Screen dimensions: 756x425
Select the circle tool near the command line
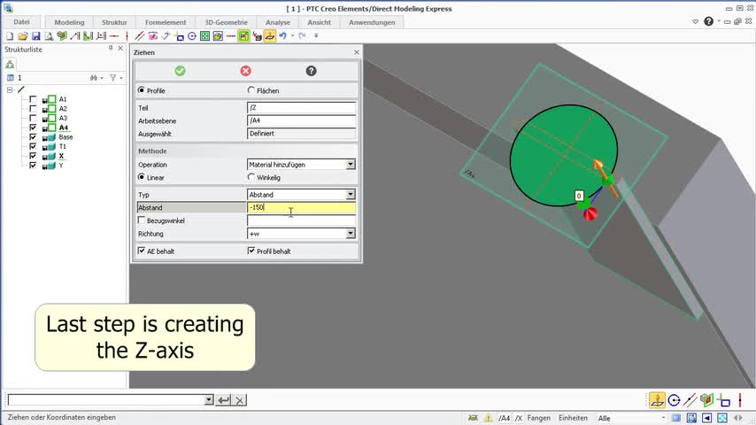(x=674, y=400)
